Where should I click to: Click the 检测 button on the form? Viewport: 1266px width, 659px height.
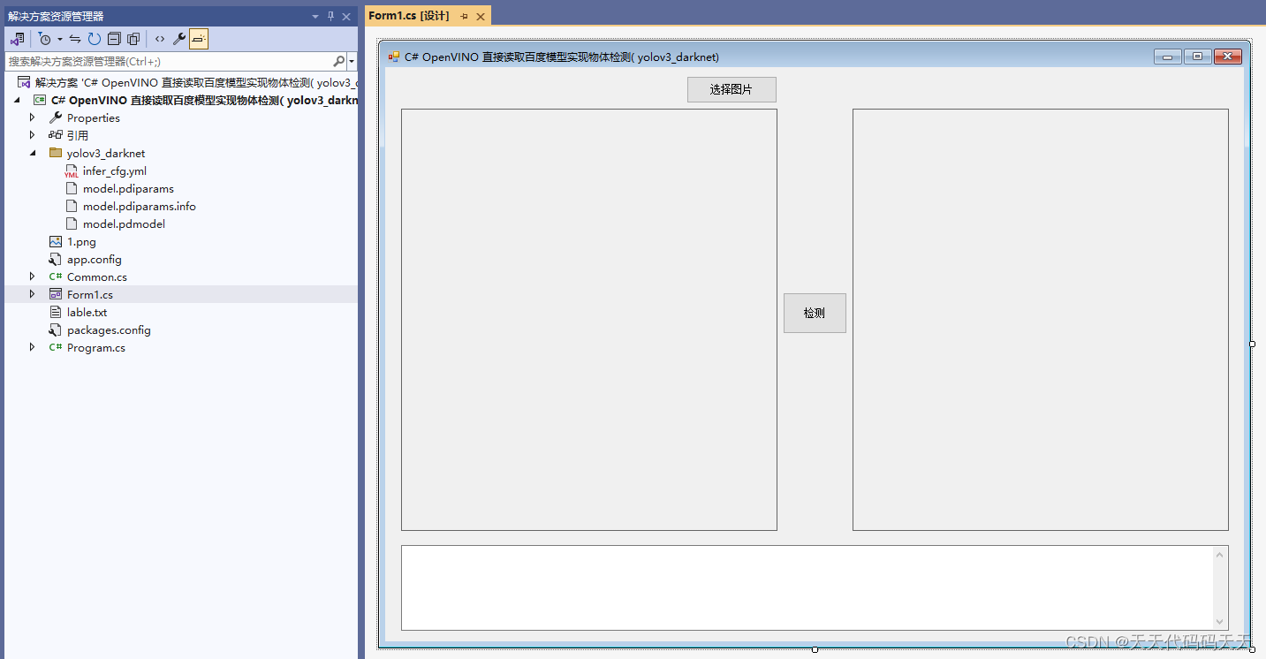(814, 313)
